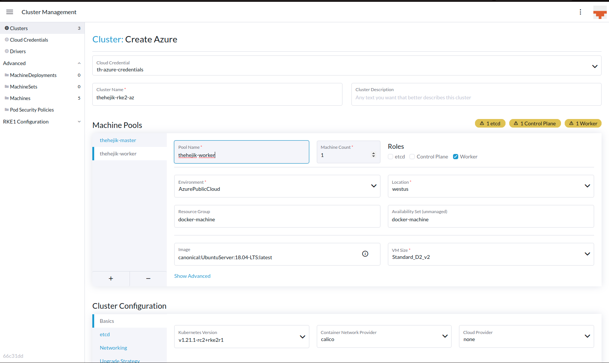Open Drivers from the sidebar
Image resolution: width=609 pixels, height=363 pixels.
(18, 51)
